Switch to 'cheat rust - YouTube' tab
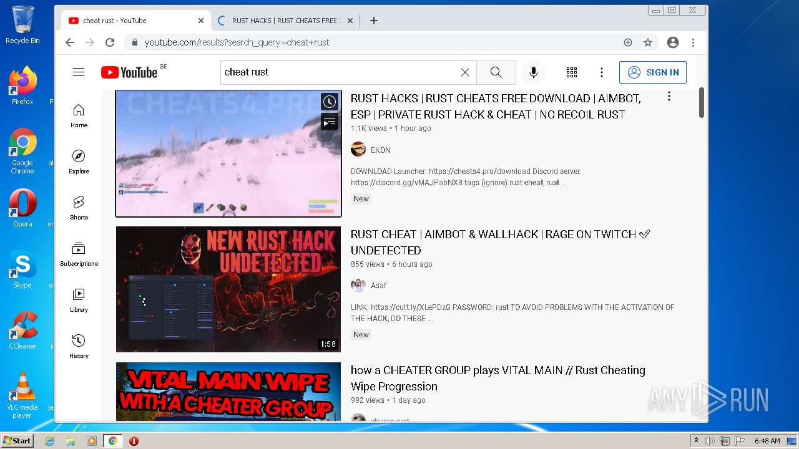Viewport: 799px width, 449px height. pyautogui.click(x=136, y=21)
